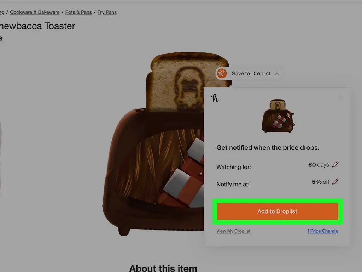This screenshot has height=272, width=362.
Task: Select the 5% off value text
Action: (x=320, y=182)
